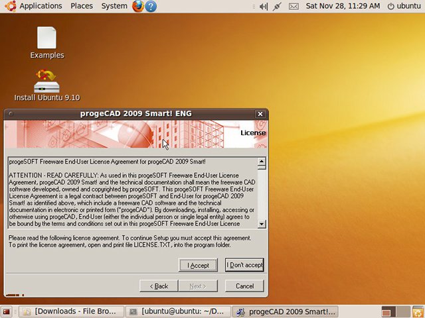The height and width of the screenshot is (318, 425).
Task: Open the System menu
Action: 114,6
